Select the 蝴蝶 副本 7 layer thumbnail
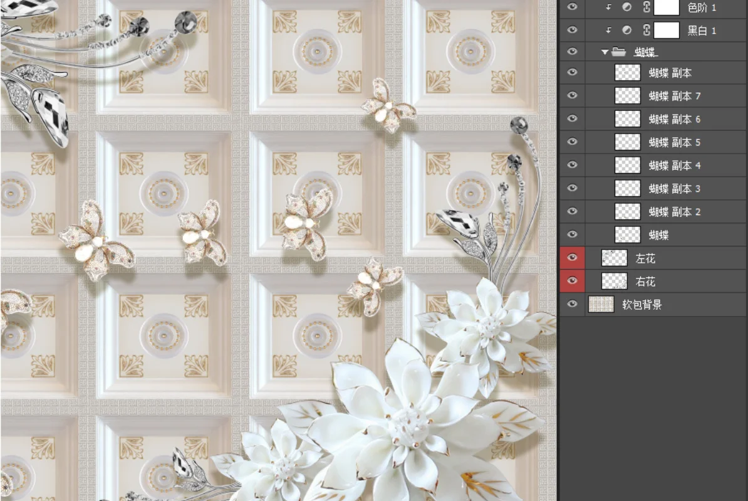The image size is (748, 501). [627, 95]
